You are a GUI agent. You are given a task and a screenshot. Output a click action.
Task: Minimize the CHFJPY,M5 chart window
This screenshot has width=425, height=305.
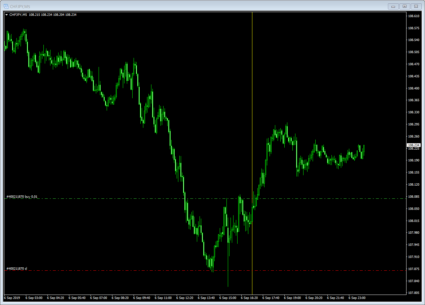[393, 6]
